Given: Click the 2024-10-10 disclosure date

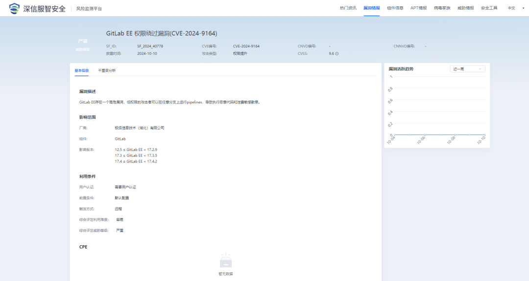Looking at the screenshot, I should [147, 53].
